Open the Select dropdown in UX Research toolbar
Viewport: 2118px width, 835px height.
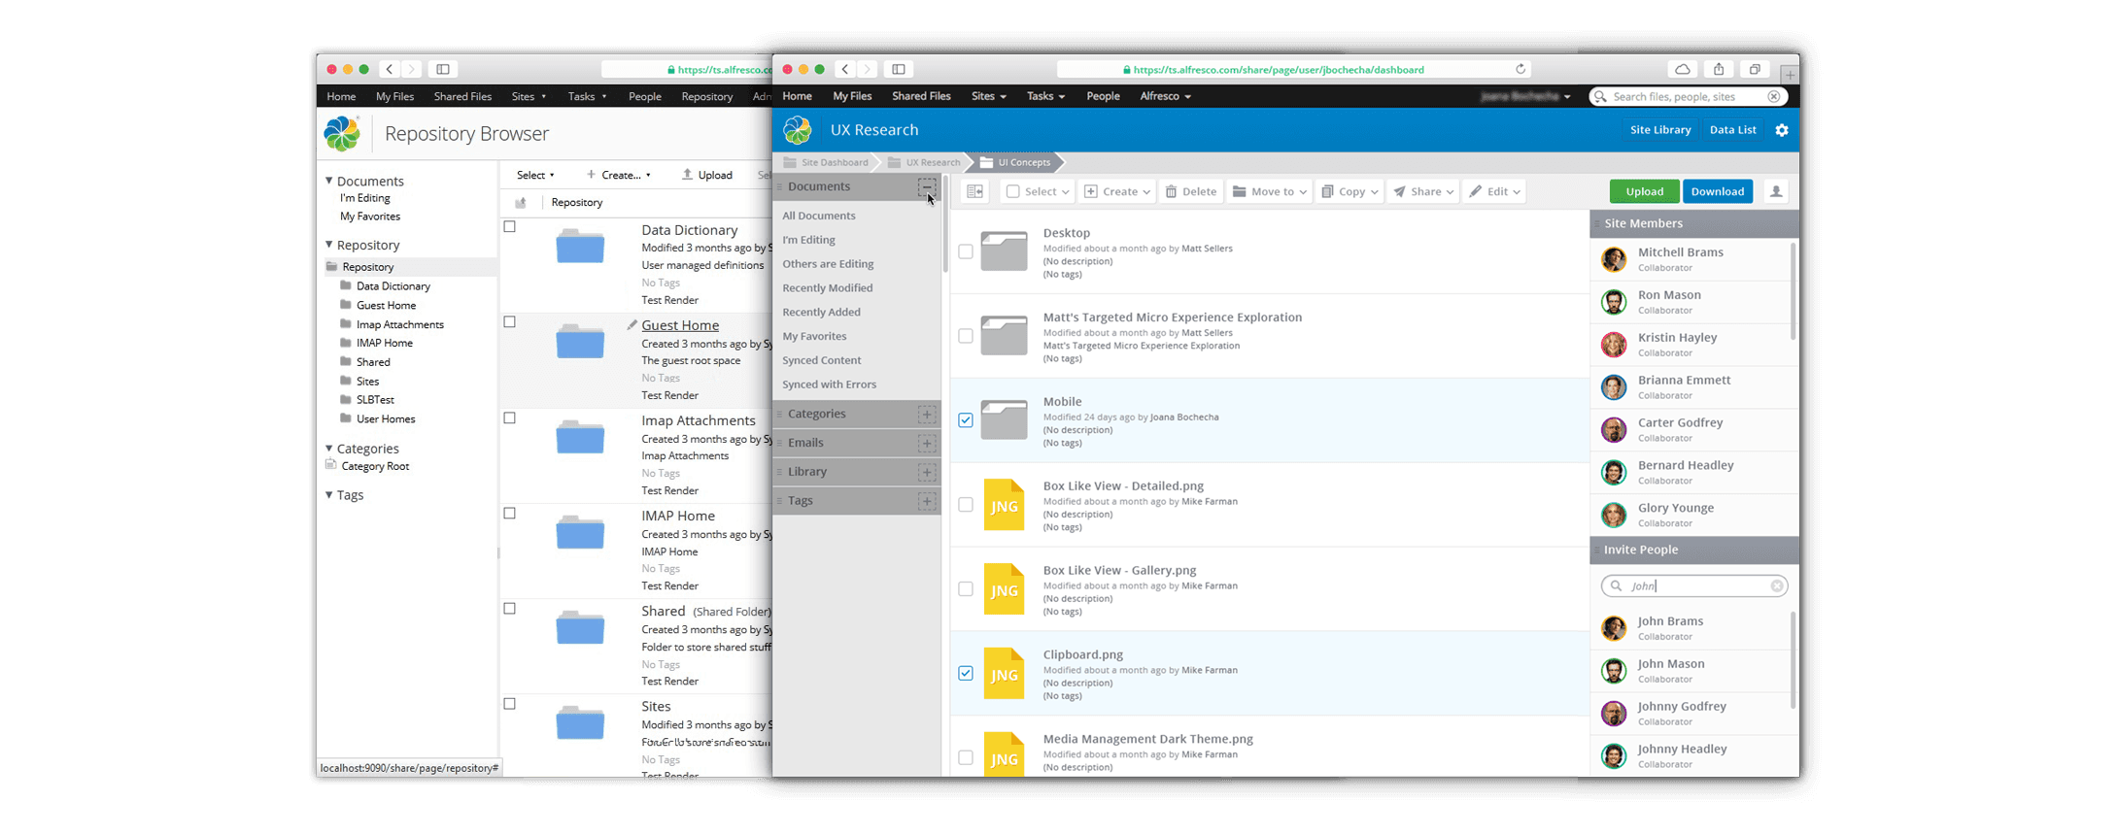click(x=1037, y=191)
